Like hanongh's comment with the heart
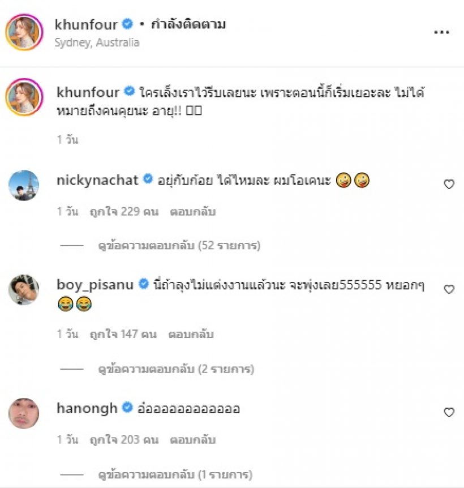This screenshot has width=464, height=488. pyautogui.click(x=449, y=412)
